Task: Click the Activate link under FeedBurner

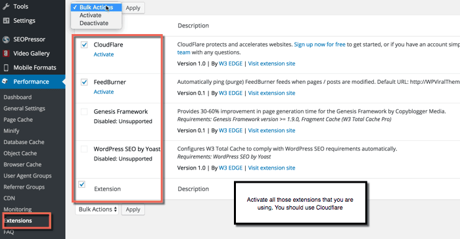Action: [104, 92]
